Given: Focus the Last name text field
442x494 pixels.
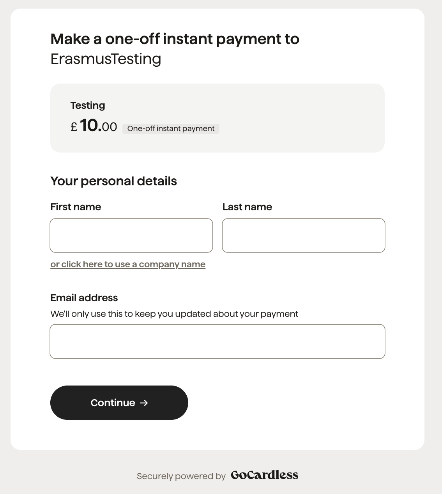Looking at the screenshot, I should 304,235.
